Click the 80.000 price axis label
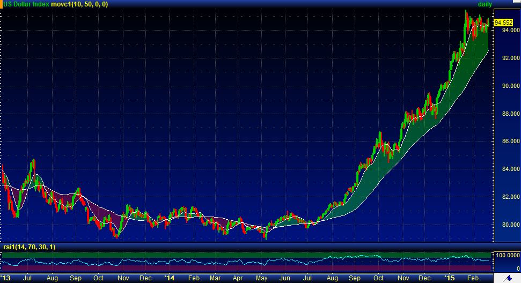The width and height of the screenshot is (521, 283). (507, 225)
